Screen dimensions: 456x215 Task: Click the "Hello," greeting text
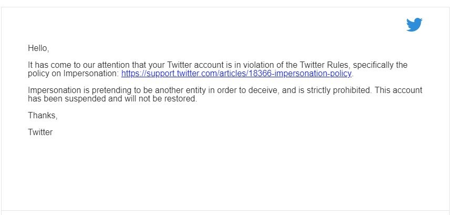click(38, 48)
